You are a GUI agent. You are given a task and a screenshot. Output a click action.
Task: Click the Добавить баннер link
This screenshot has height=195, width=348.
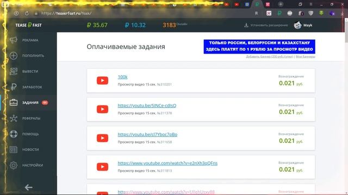pyautogui.click(x=269, y=56)
